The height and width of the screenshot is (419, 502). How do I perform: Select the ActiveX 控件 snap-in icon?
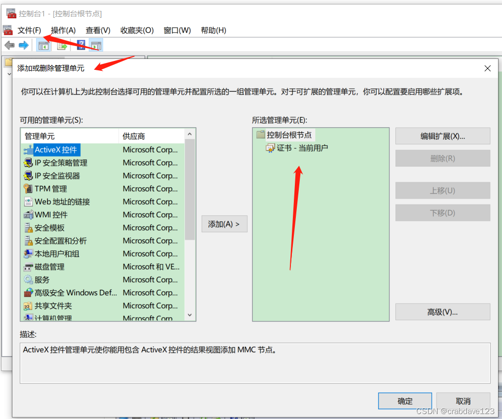click(28, 150)
